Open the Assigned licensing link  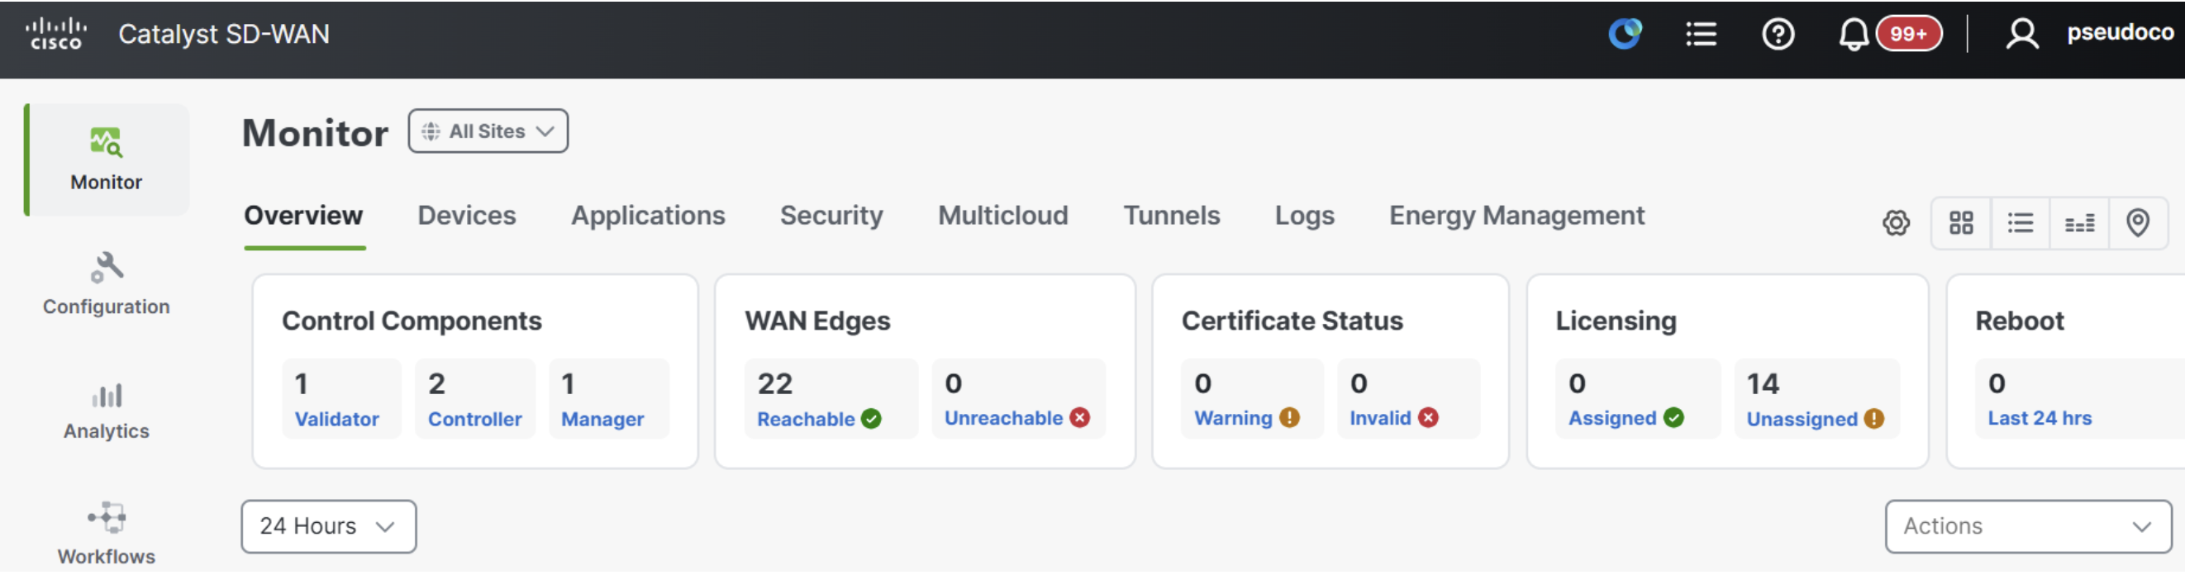[x=1611, y=418]
